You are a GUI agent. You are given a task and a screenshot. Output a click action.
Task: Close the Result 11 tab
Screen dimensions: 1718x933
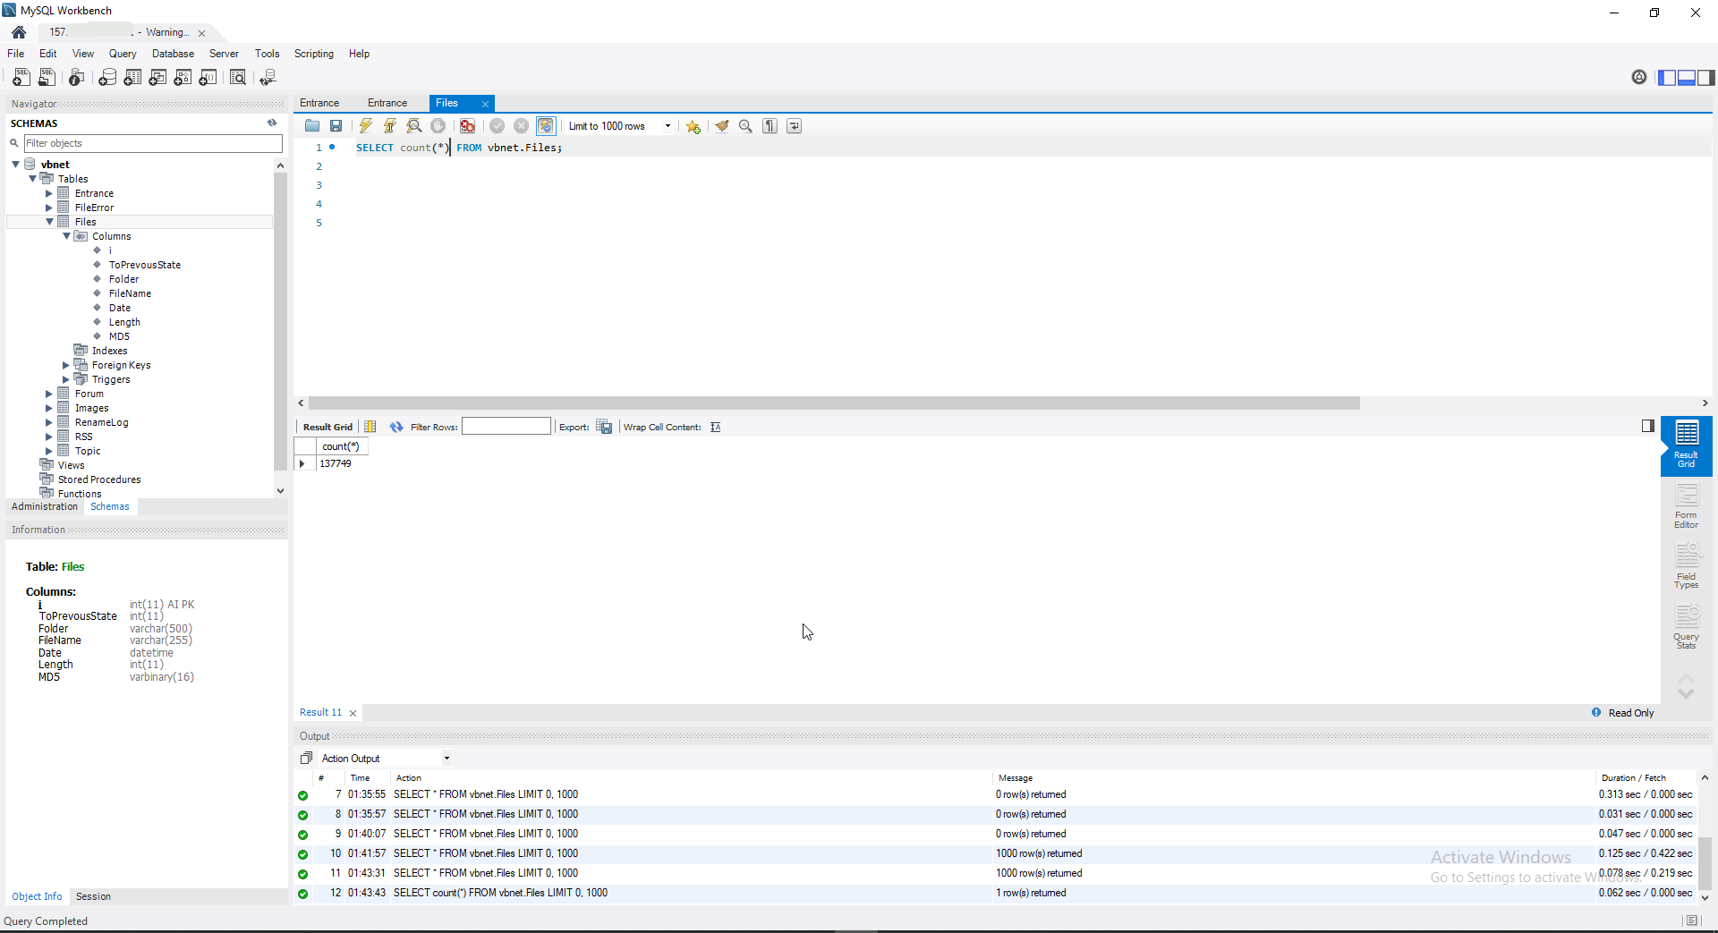[353, 713]
